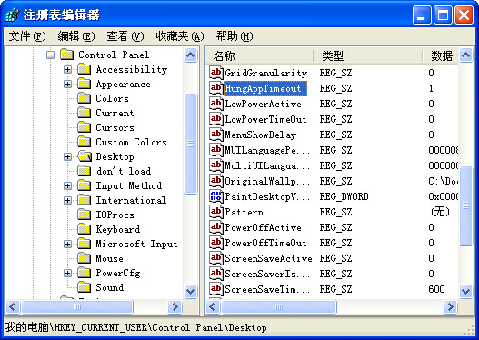Expand the PowerCfg key
This screenshot has width=479, height=340.
[x=67, y=273]
